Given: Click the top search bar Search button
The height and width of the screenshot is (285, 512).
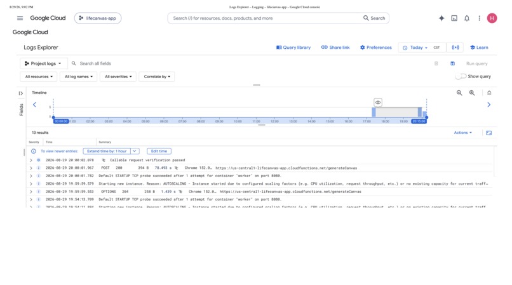Looking at the screenshot, I should [x=374, y=18].
